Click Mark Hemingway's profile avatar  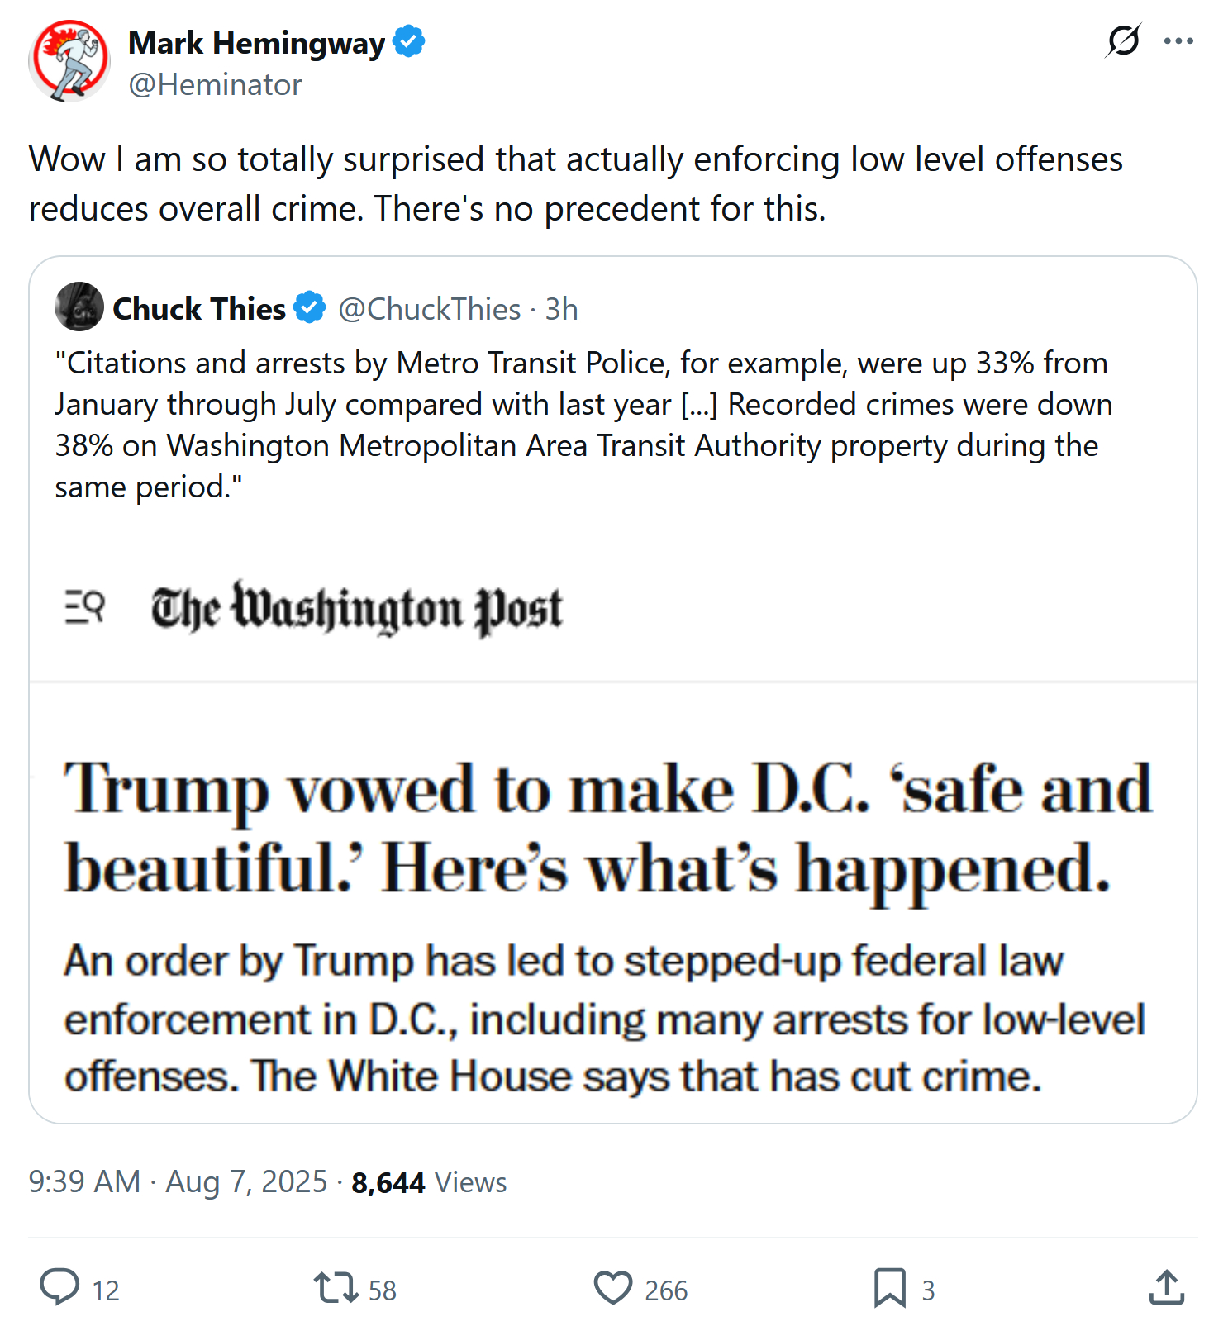click(x=69, y=61)
